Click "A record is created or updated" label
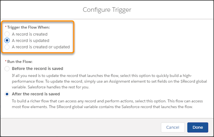The height and width of the screenshot is (137, 214). (41, 47)
